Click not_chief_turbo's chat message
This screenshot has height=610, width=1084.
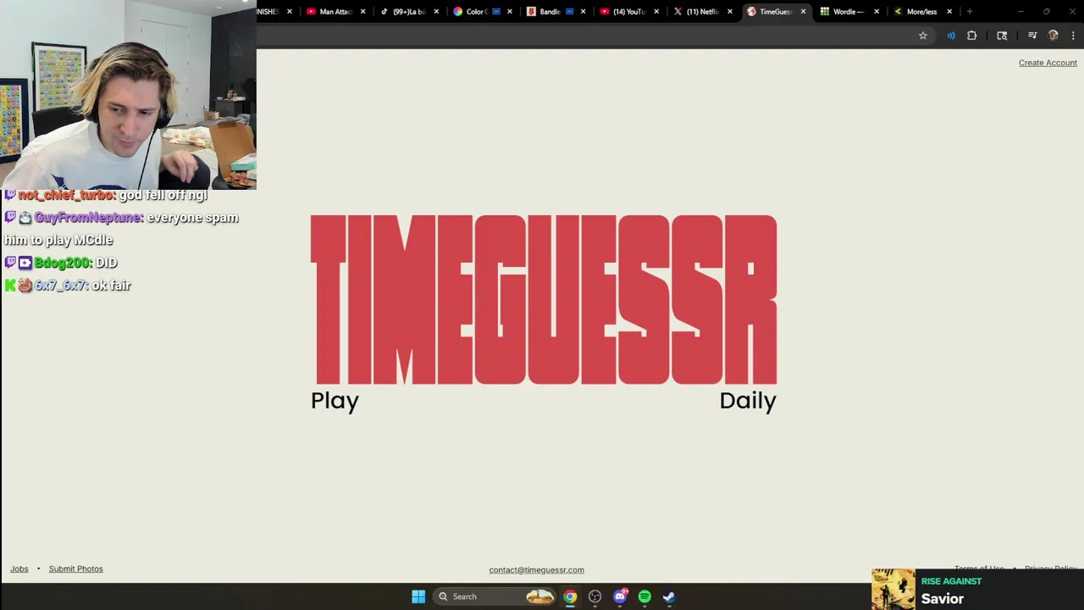click(x=163, y=196)
